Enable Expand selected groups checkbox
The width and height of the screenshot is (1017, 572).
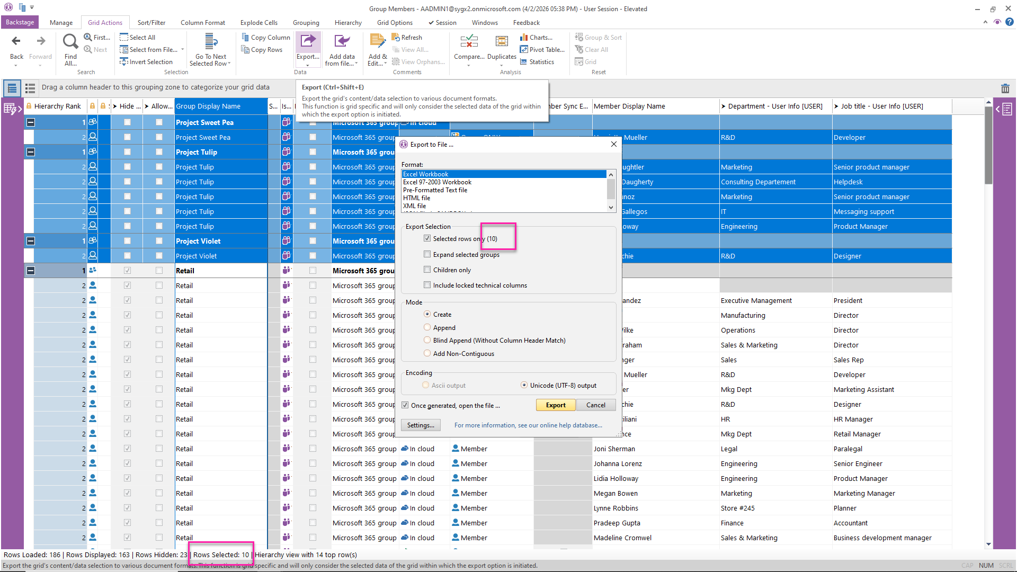tap(427, 255)
